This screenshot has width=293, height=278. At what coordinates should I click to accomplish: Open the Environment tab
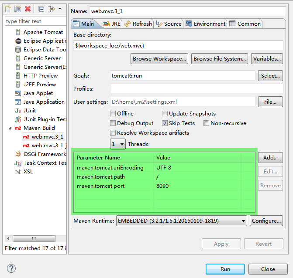205,24
